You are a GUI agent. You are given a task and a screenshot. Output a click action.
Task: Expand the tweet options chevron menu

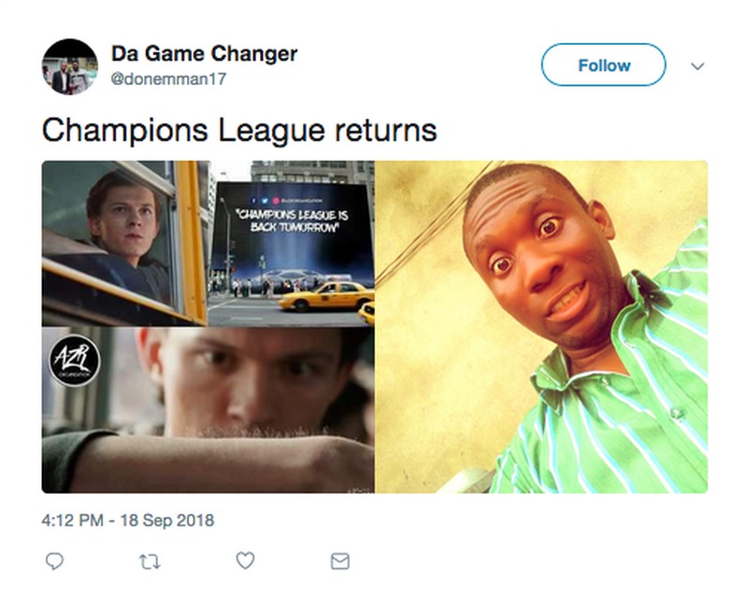click(698, 65)
